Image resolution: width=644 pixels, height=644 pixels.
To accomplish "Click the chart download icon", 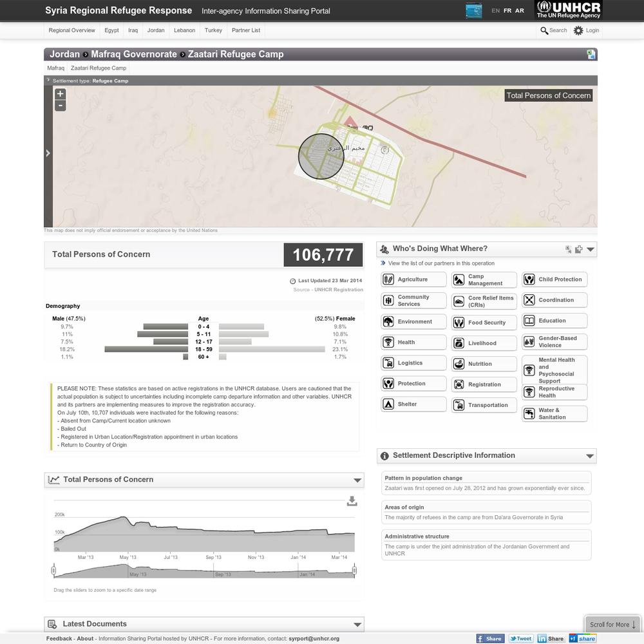I will (352, 501).
